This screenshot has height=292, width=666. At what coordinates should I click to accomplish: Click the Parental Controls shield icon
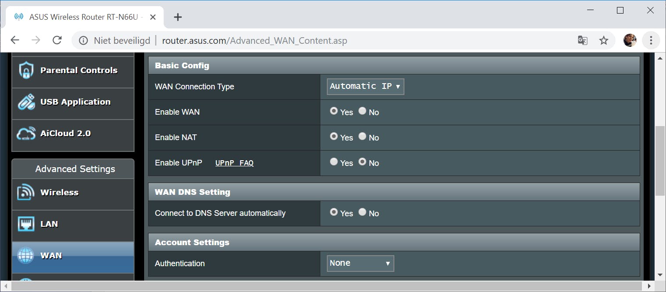click(26, 70)
